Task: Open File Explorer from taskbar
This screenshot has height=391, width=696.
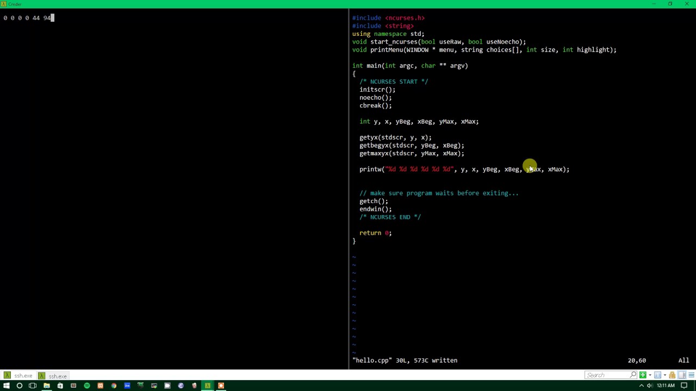Action: pyautogui.click(x=46, y=386)
